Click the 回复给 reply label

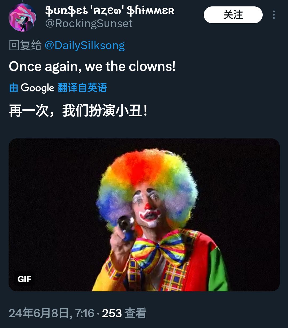click(x=25, y=45)
